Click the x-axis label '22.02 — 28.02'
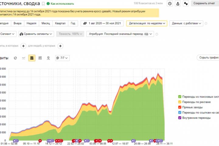The image size is (219, 146). click(x=75, y=144)
